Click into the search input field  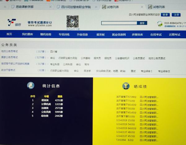(x=119, y=23)
